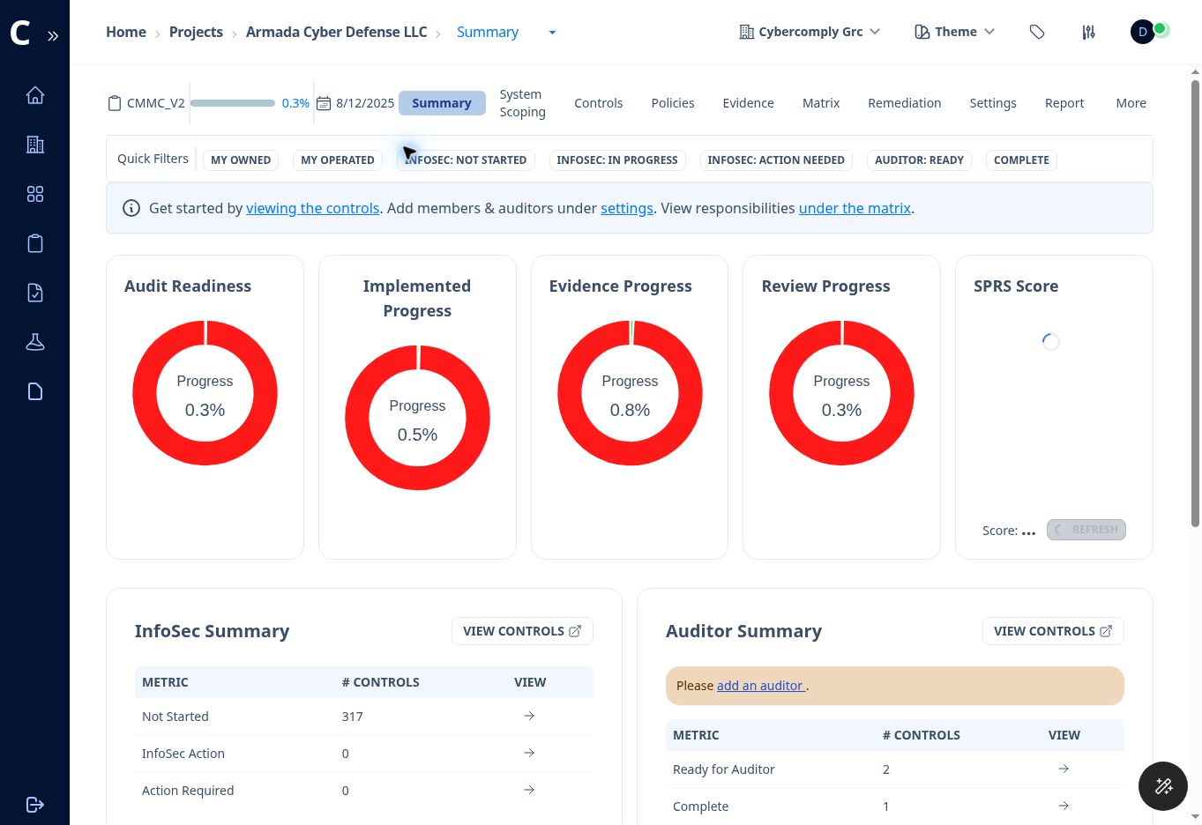Select the Summary tab
The width and height of the screenshot is (1202, 825).
(x=442, y=103)
